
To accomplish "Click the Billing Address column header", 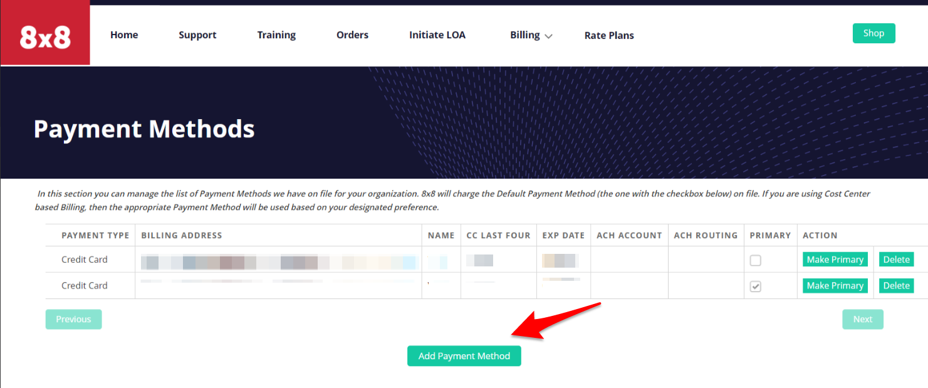I will 182,236.
